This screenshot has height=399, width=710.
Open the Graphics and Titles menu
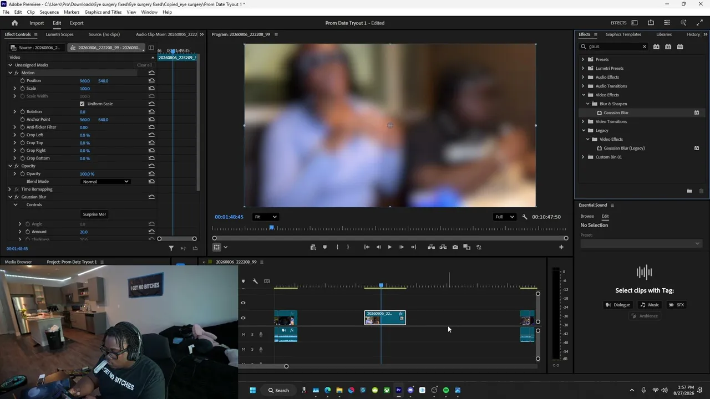(x=103, y=12)
